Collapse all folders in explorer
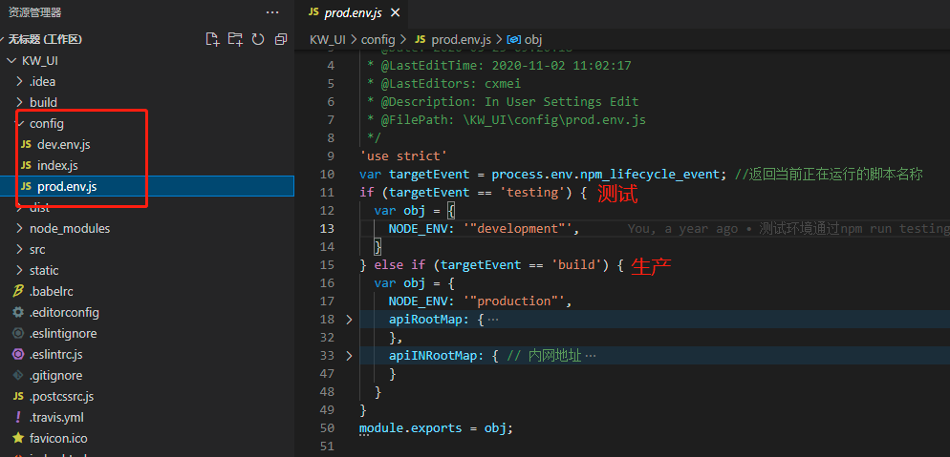Image resolution: width=950 pixels, height=457 pixels. pyautogui.click(x=281, y=39)
